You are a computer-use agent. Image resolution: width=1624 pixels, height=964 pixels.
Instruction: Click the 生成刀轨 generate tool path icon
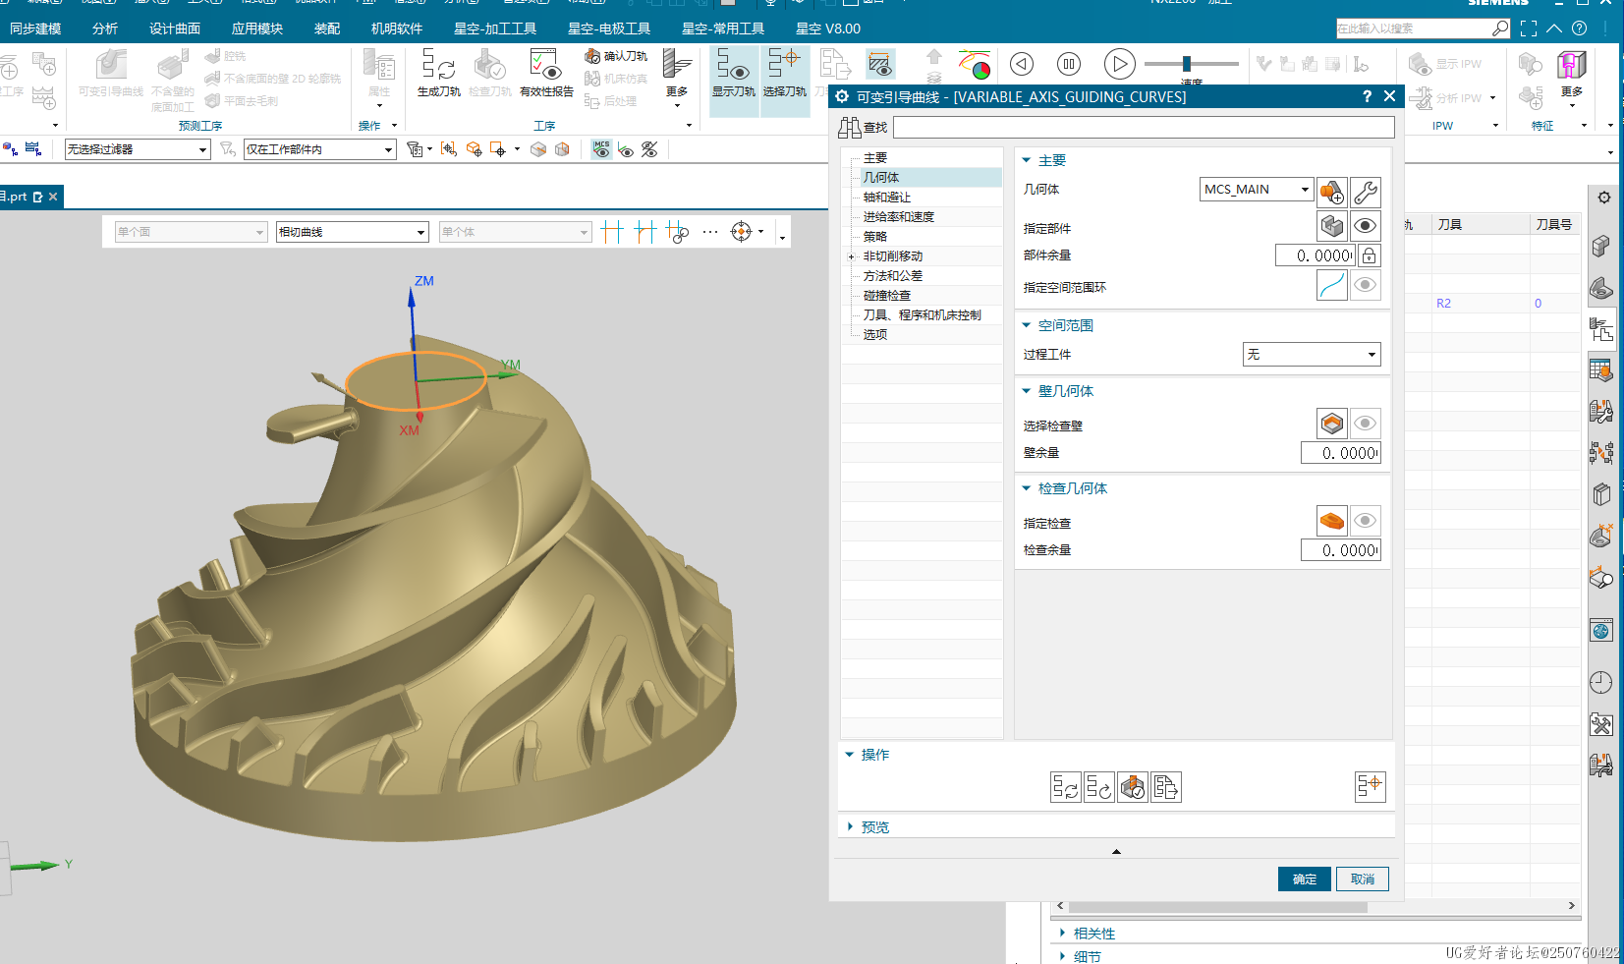[x=438, y=73]
